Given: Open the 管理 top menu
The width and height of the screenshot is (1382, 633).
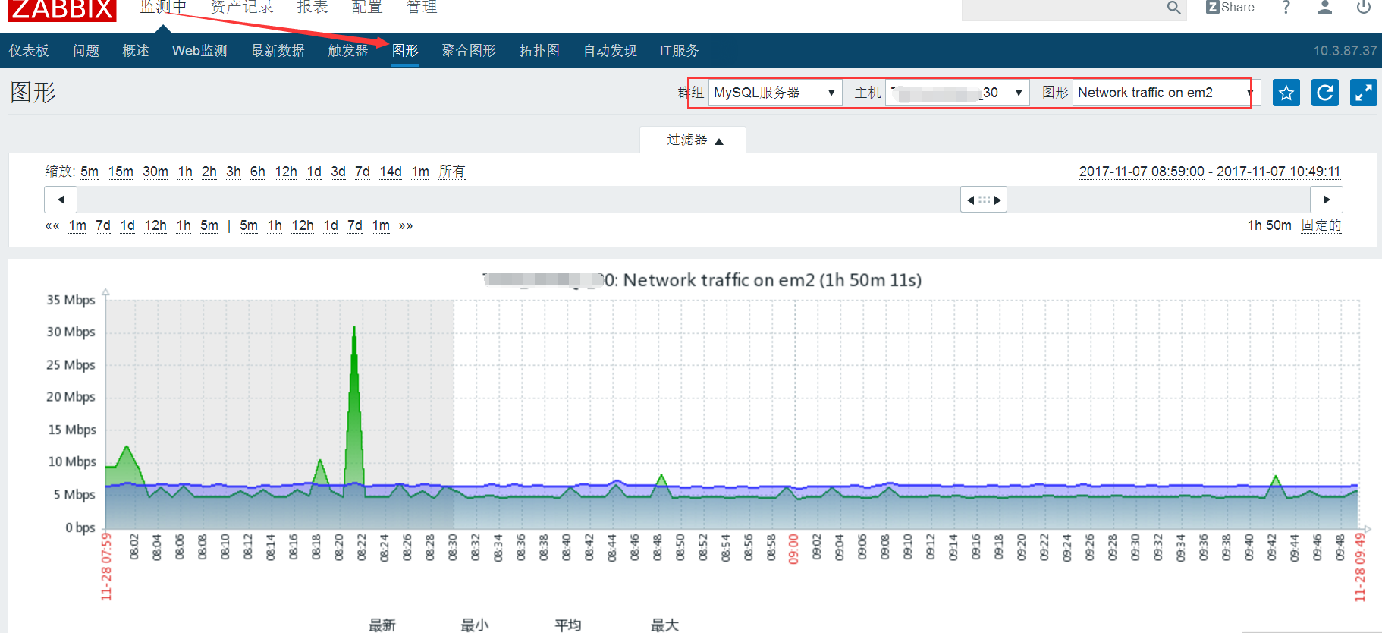Looking at the screenshot, I should (x=422, y=7).
